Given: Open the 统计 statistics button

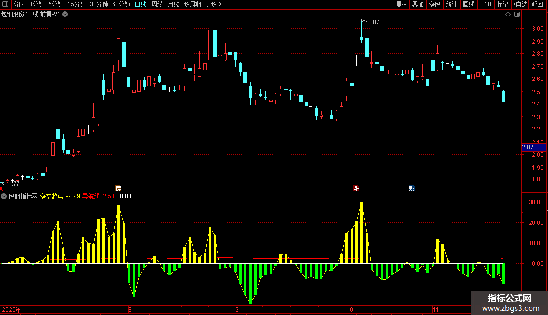Looking at the screenshot, I should (x=451, y=4).
